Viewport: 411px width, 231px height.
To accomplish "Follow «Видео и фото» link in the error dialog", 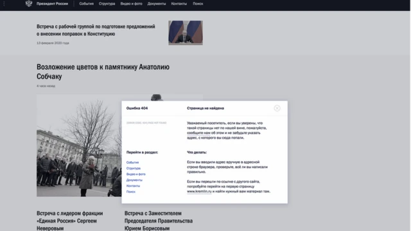I will tap(136, 174).
